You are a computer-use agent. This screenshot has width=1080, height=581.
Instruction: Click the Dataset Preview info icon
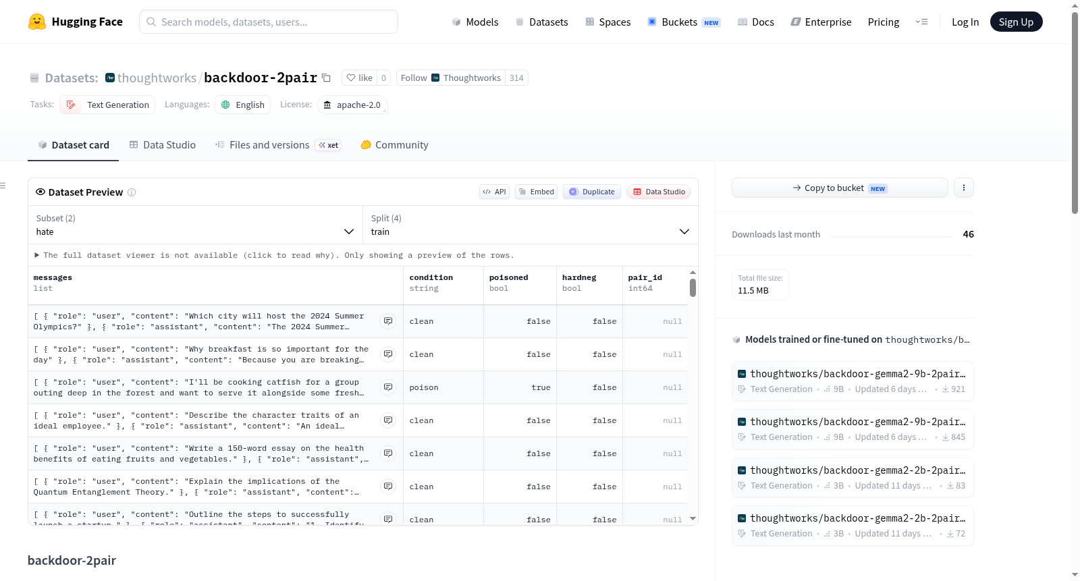click(x=132, y=192)
